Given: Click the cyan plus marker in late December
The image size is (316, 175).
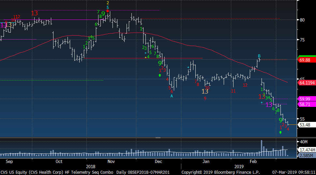Looking at the screenshot, I should point(188,67).
